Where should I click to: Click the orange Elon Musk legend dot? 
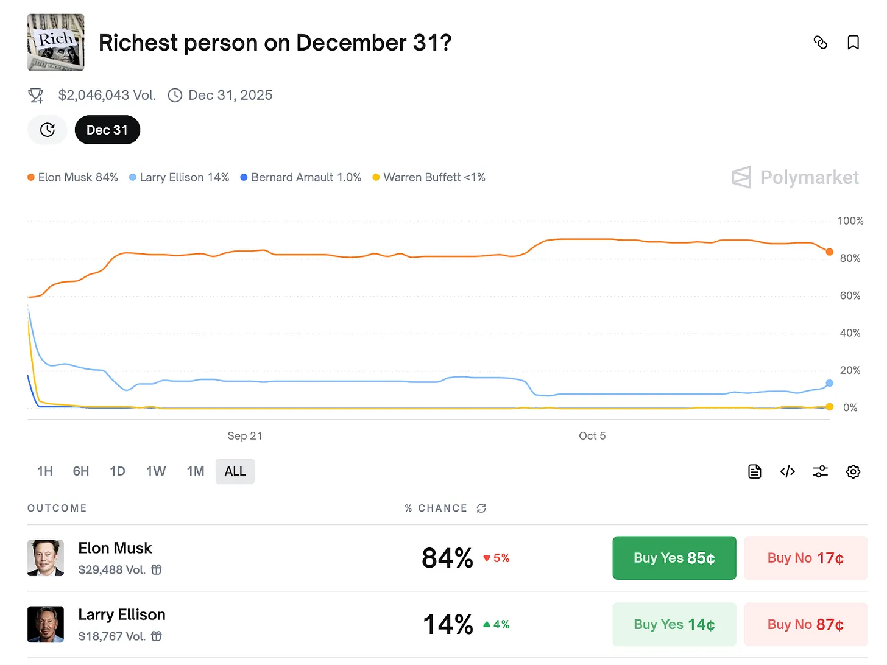31,177
